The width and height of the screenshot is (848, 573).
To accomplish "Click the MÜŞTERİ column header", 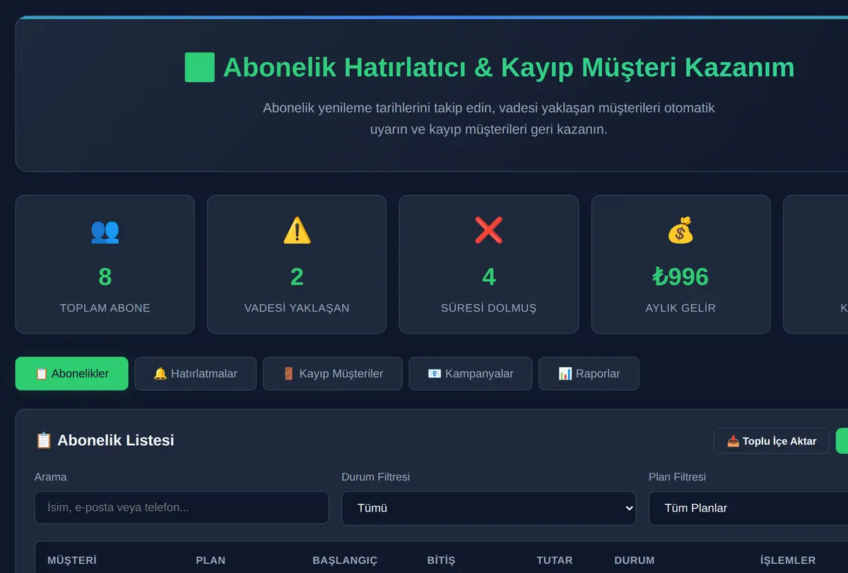I will click(72, 560).
